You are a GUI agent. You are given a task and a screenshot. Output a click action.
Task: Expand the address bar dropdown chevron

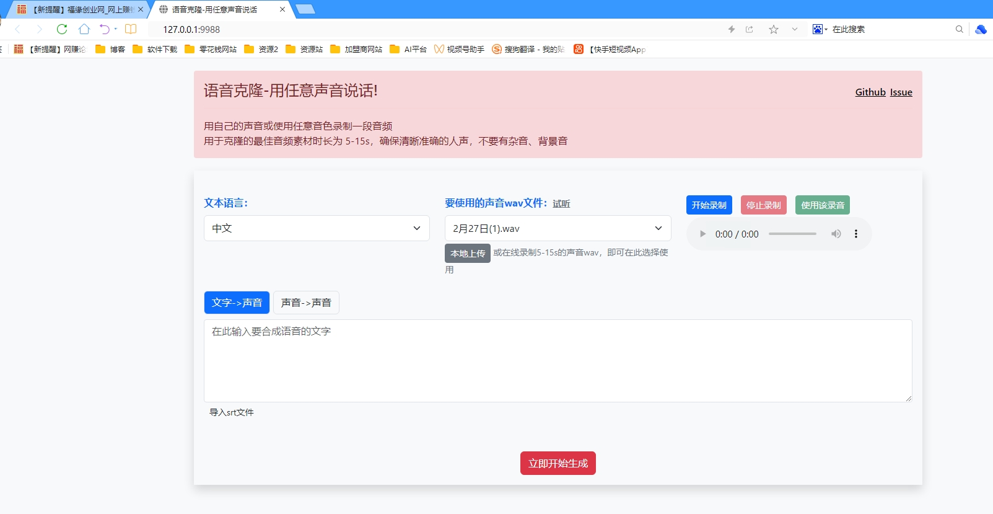click(x=795, y=29)
